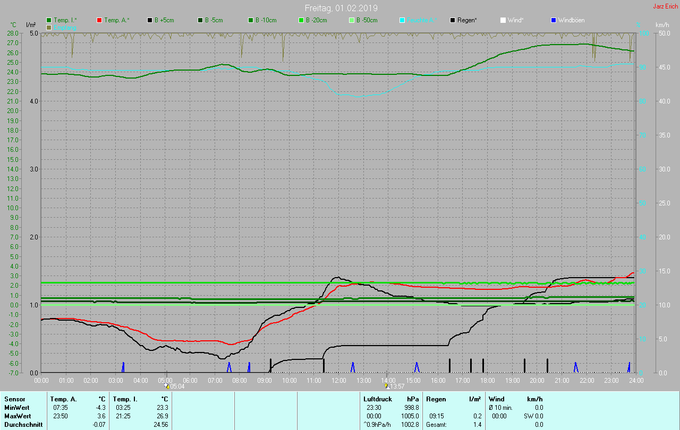Toggle the B +5cm legend box
The image size is (680, 430).
point(150,20)
